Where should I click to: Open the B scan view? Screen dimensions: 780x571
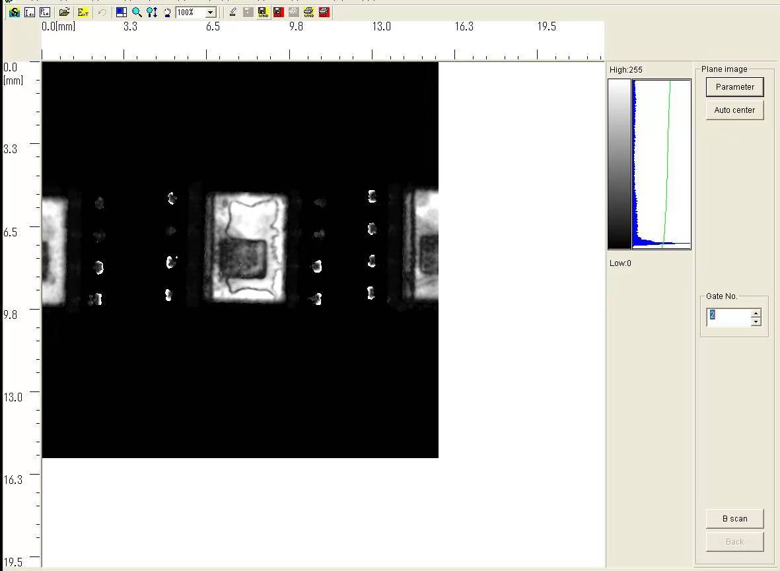[734, 519]
